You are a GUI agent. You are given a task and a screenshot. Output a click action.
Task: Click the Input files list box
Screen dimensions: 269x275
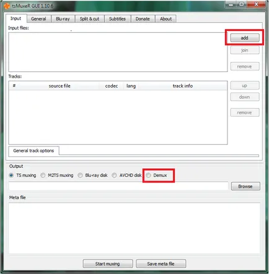[118, 52]
